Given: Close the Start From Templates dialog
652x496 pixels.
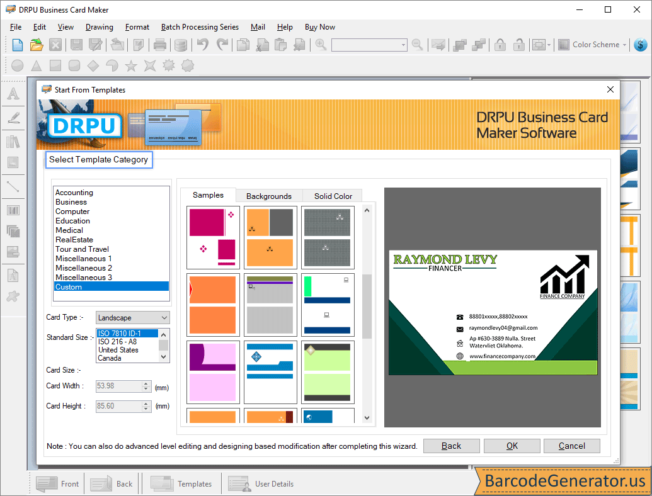Looking at the screenshot, I should pyautogui.click(x=610, y=89).
